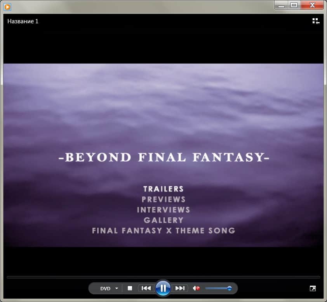
Task: Click the DVD label button
Action: tap(105, 288)
